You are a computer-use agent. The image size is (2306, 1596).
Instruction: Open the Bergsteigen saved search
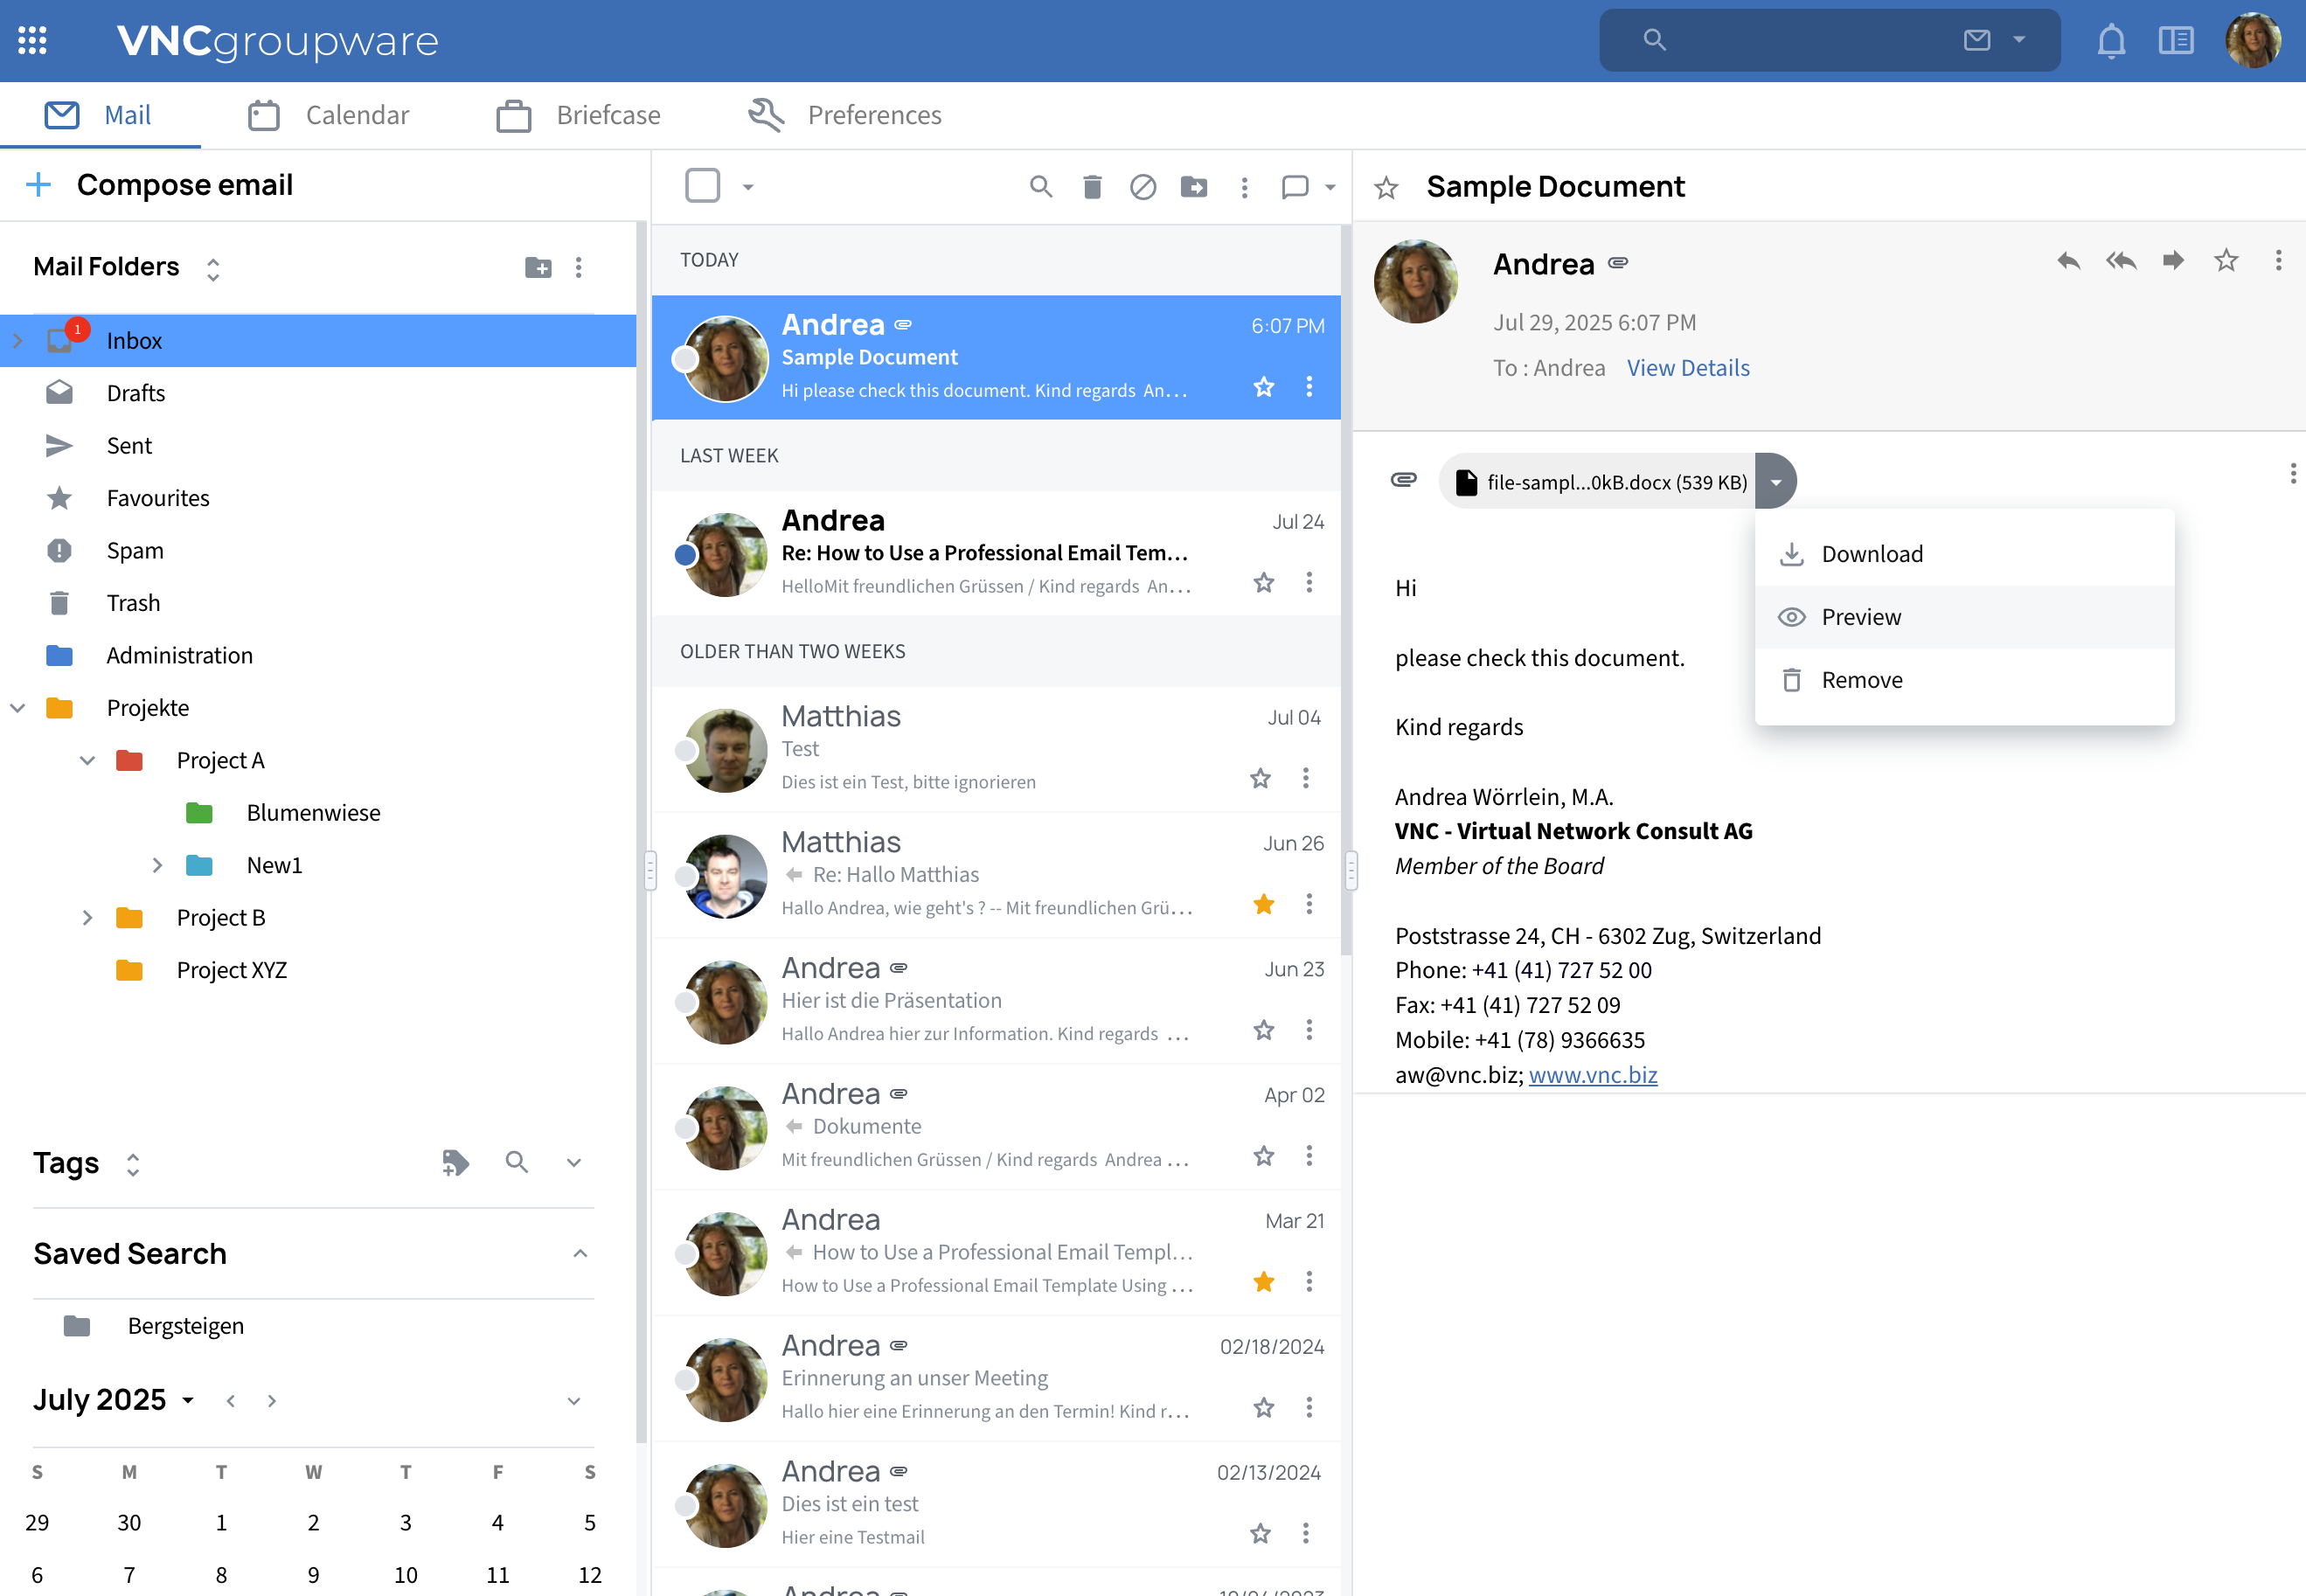(x=185, y=1326)
